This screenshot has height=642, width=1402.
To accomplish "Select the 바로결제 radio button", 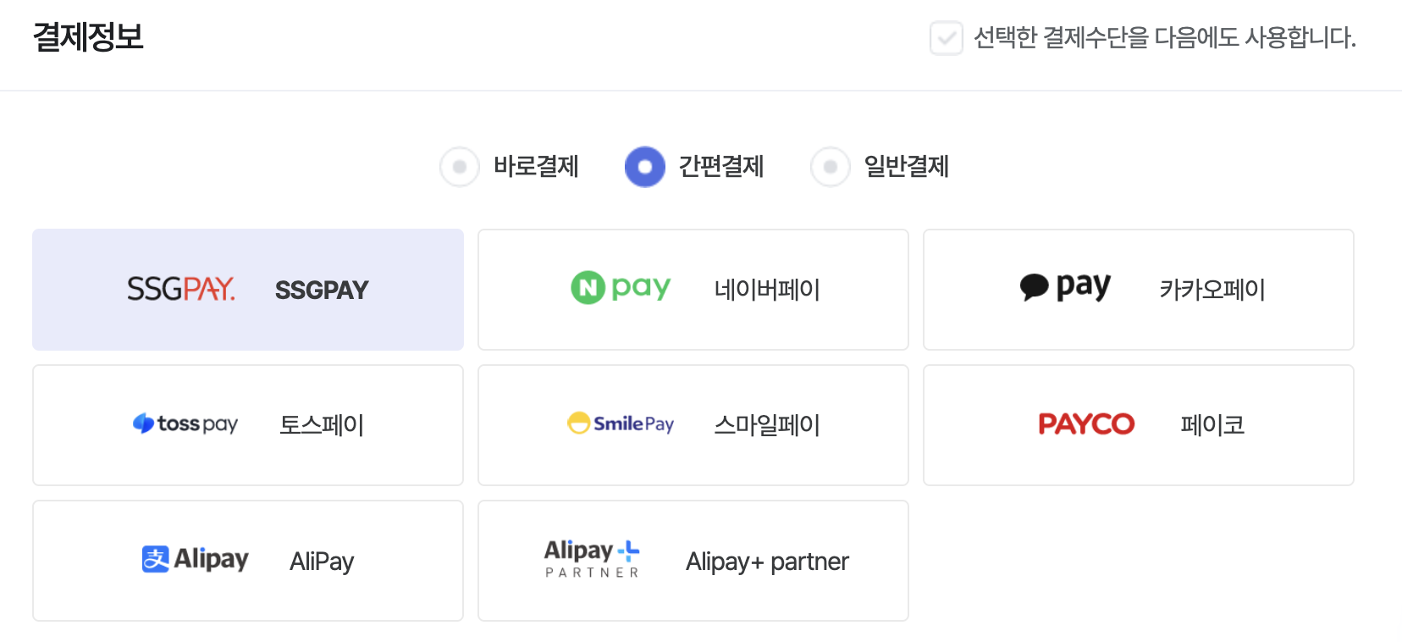I will click(x=460, y=167).
